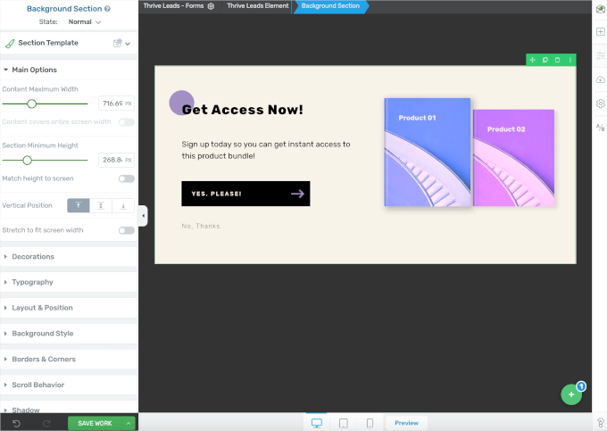Toggle Stretch to fit screen width
Screen dimensions: 607x431
tap(127, 230)
